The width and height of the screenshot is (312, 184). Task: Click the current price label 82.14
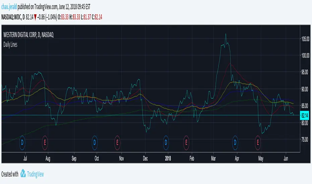(x=304, y=115)
